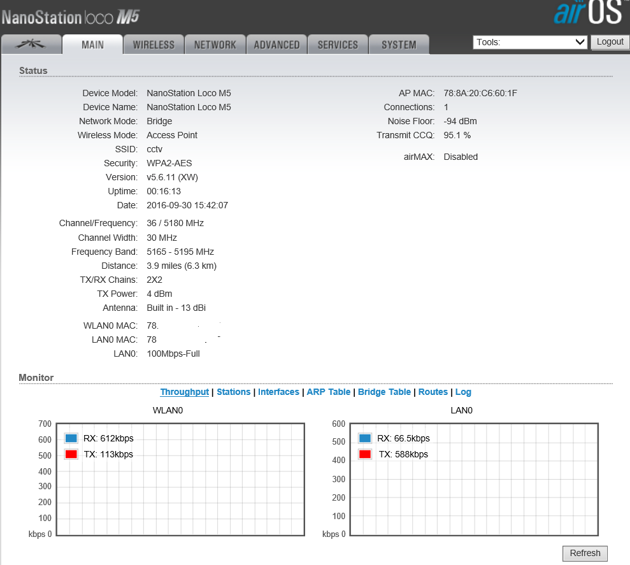630x565 pixels.
Task: Click the blue WLAN0 RX legend swatch
Action: 71,438
